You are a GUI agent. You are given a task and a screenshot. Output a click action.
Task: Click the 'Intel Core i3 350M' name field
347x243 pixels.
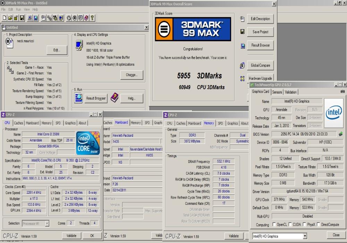click(x=49, y=134)
